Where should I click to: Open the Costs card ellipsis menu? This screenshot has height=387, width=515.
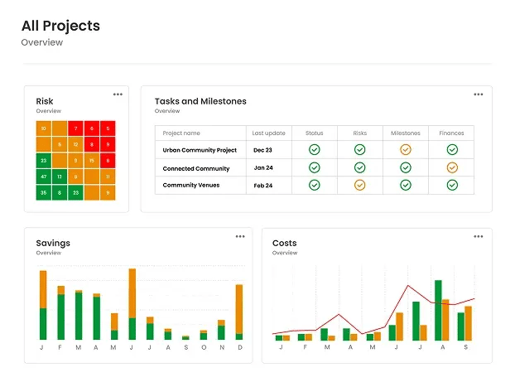(x=478, y=236)
